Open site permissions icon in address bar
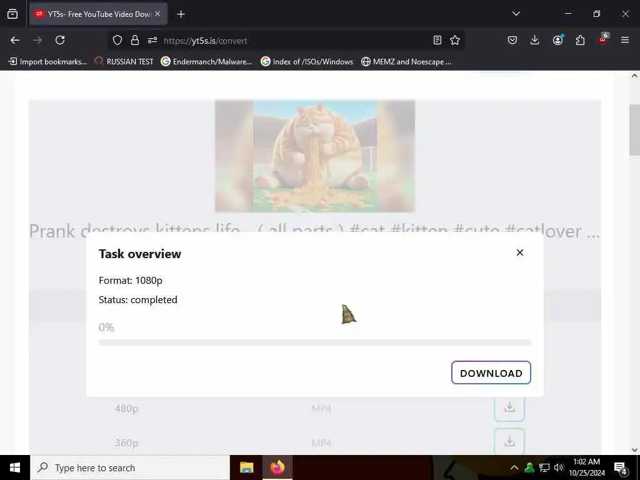This screenshot has width=640, height=480. [152, 40]
